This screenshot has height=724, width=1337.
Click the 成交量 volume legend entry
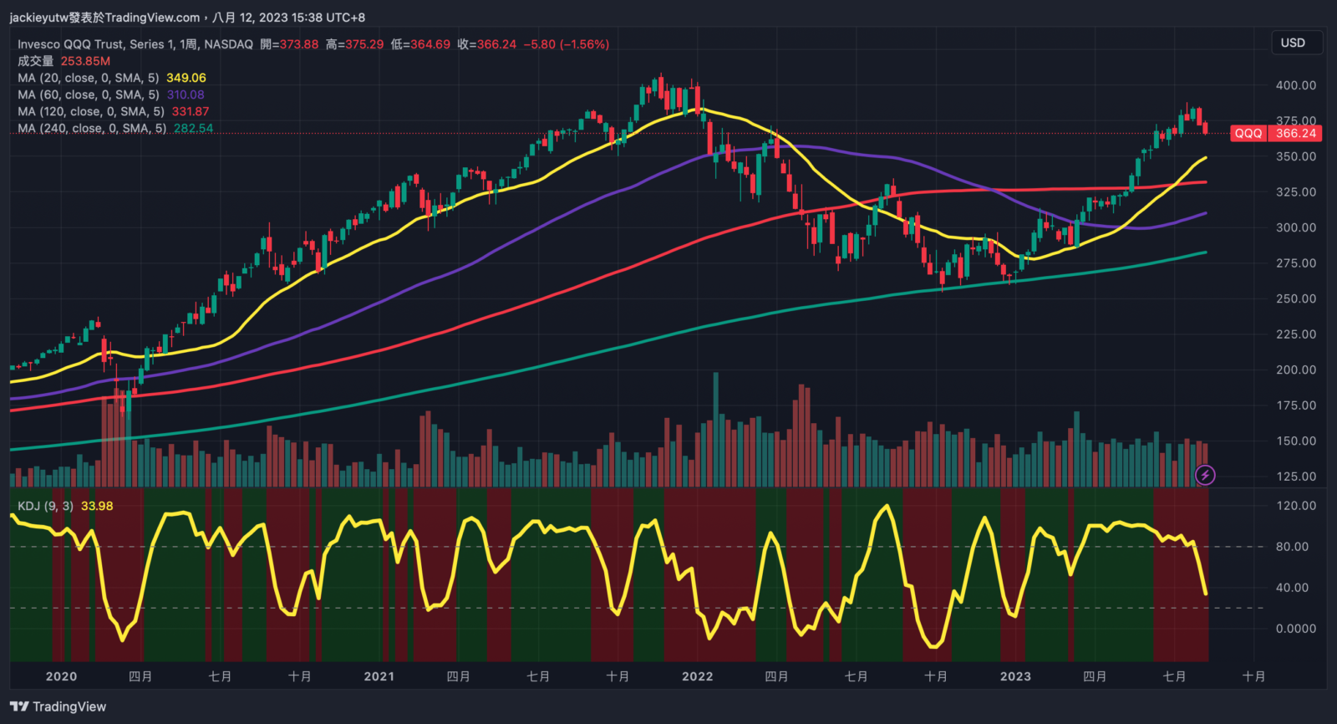(x=35, y=61)
